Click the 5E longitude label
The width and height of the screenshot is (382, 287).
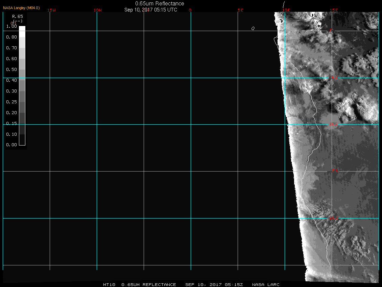[x=240, y=10]
